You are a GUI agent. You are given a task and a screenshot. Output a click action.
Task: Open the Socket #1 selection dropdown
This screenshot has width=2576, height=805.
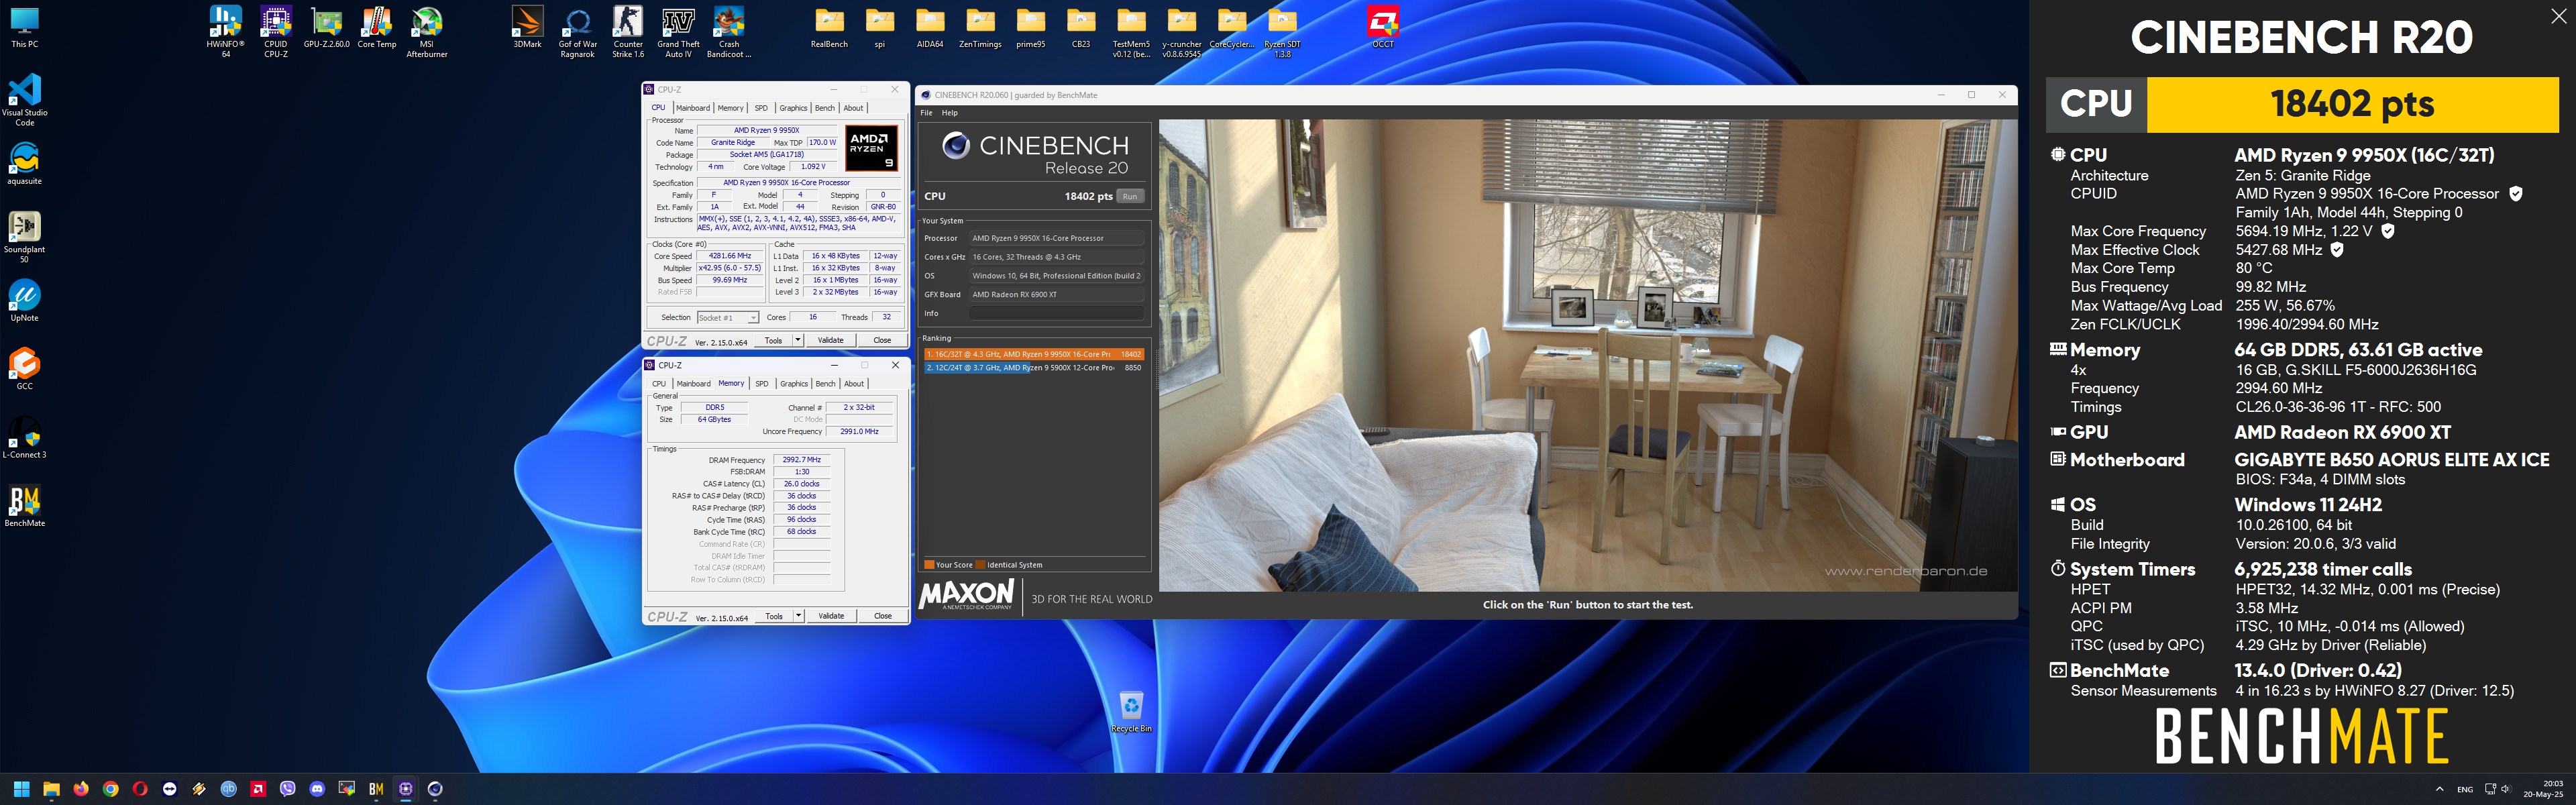(728, 318)
